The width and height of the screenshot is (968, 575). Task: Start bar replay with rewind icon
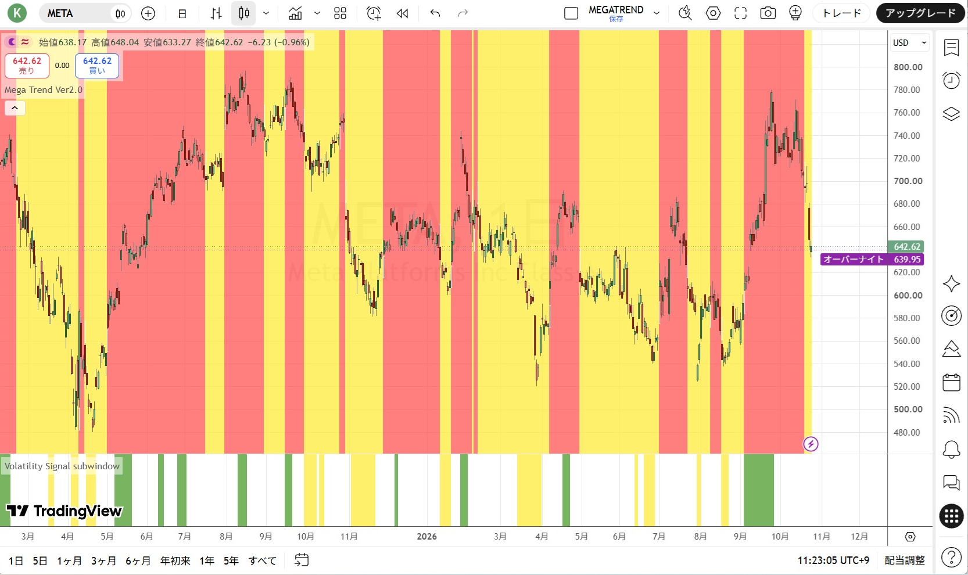tap(402, 13)
